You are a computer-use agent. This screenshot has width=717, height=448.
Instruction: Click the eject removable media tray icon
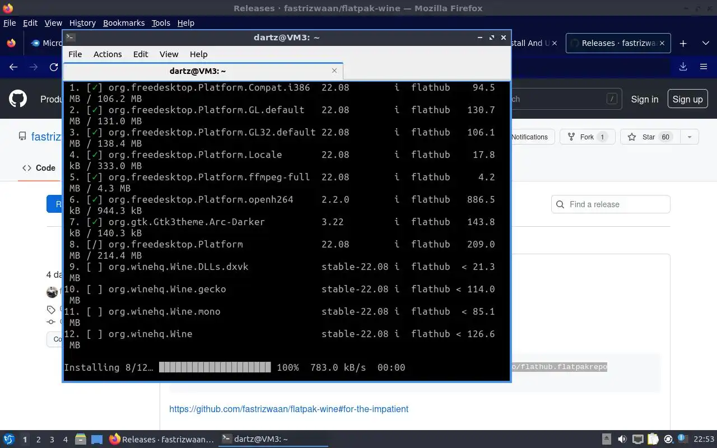607,439
